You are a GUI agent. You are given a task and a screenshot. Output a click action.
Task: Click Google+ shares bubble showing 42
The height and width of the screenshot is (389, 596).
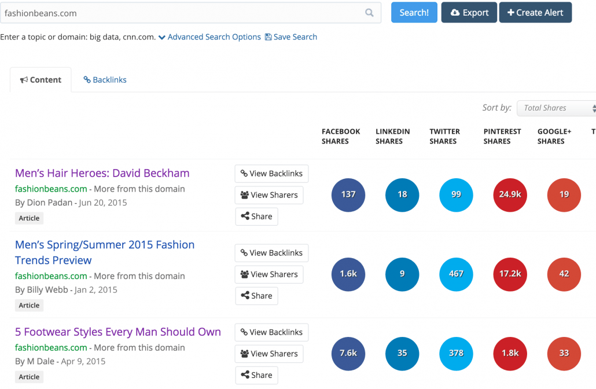[x=564, y=274]
